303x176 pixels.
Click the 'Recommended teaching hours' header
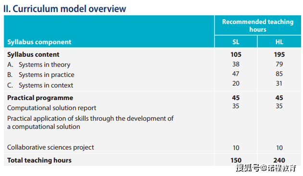click(x=258, y=25)
